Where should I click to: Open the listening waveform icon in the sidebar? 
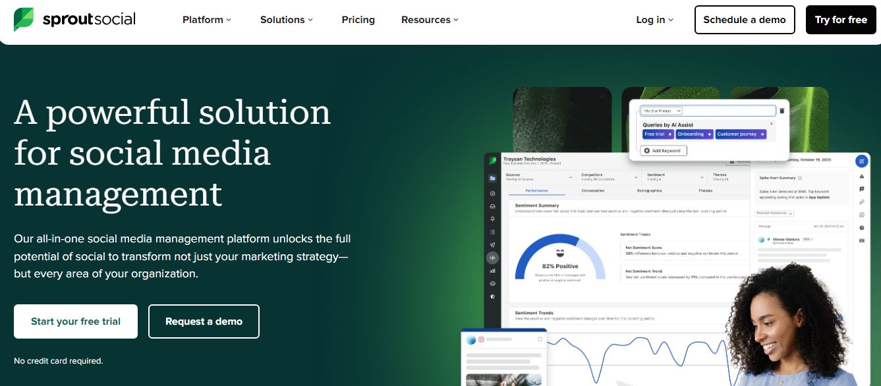tap(492, 258)
